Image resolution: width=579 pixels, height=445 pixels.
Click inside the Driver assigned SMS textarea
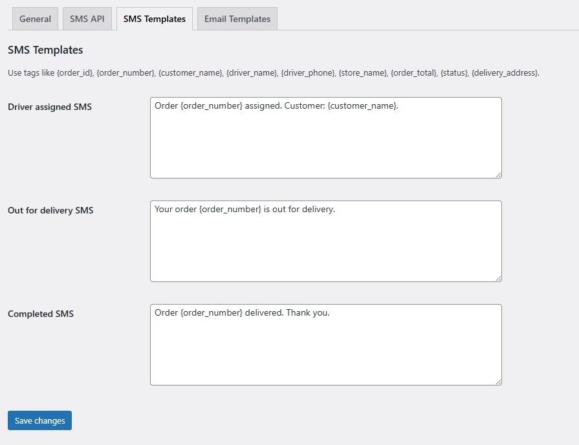click(x=325, y=137)
